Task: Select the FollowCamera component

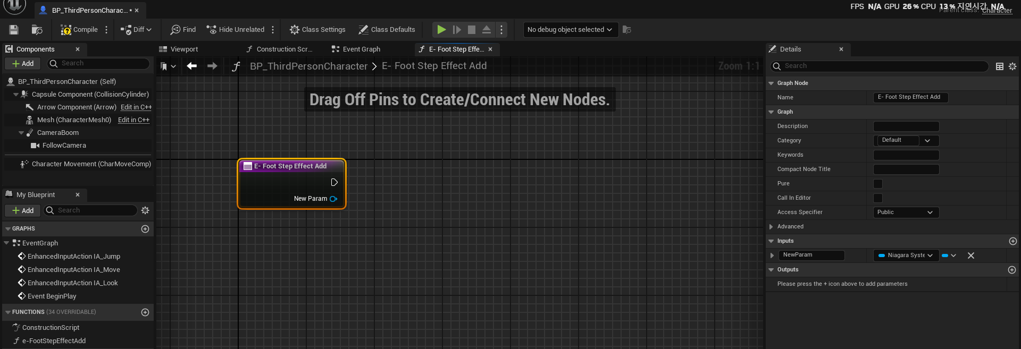Action: point(64,146)
